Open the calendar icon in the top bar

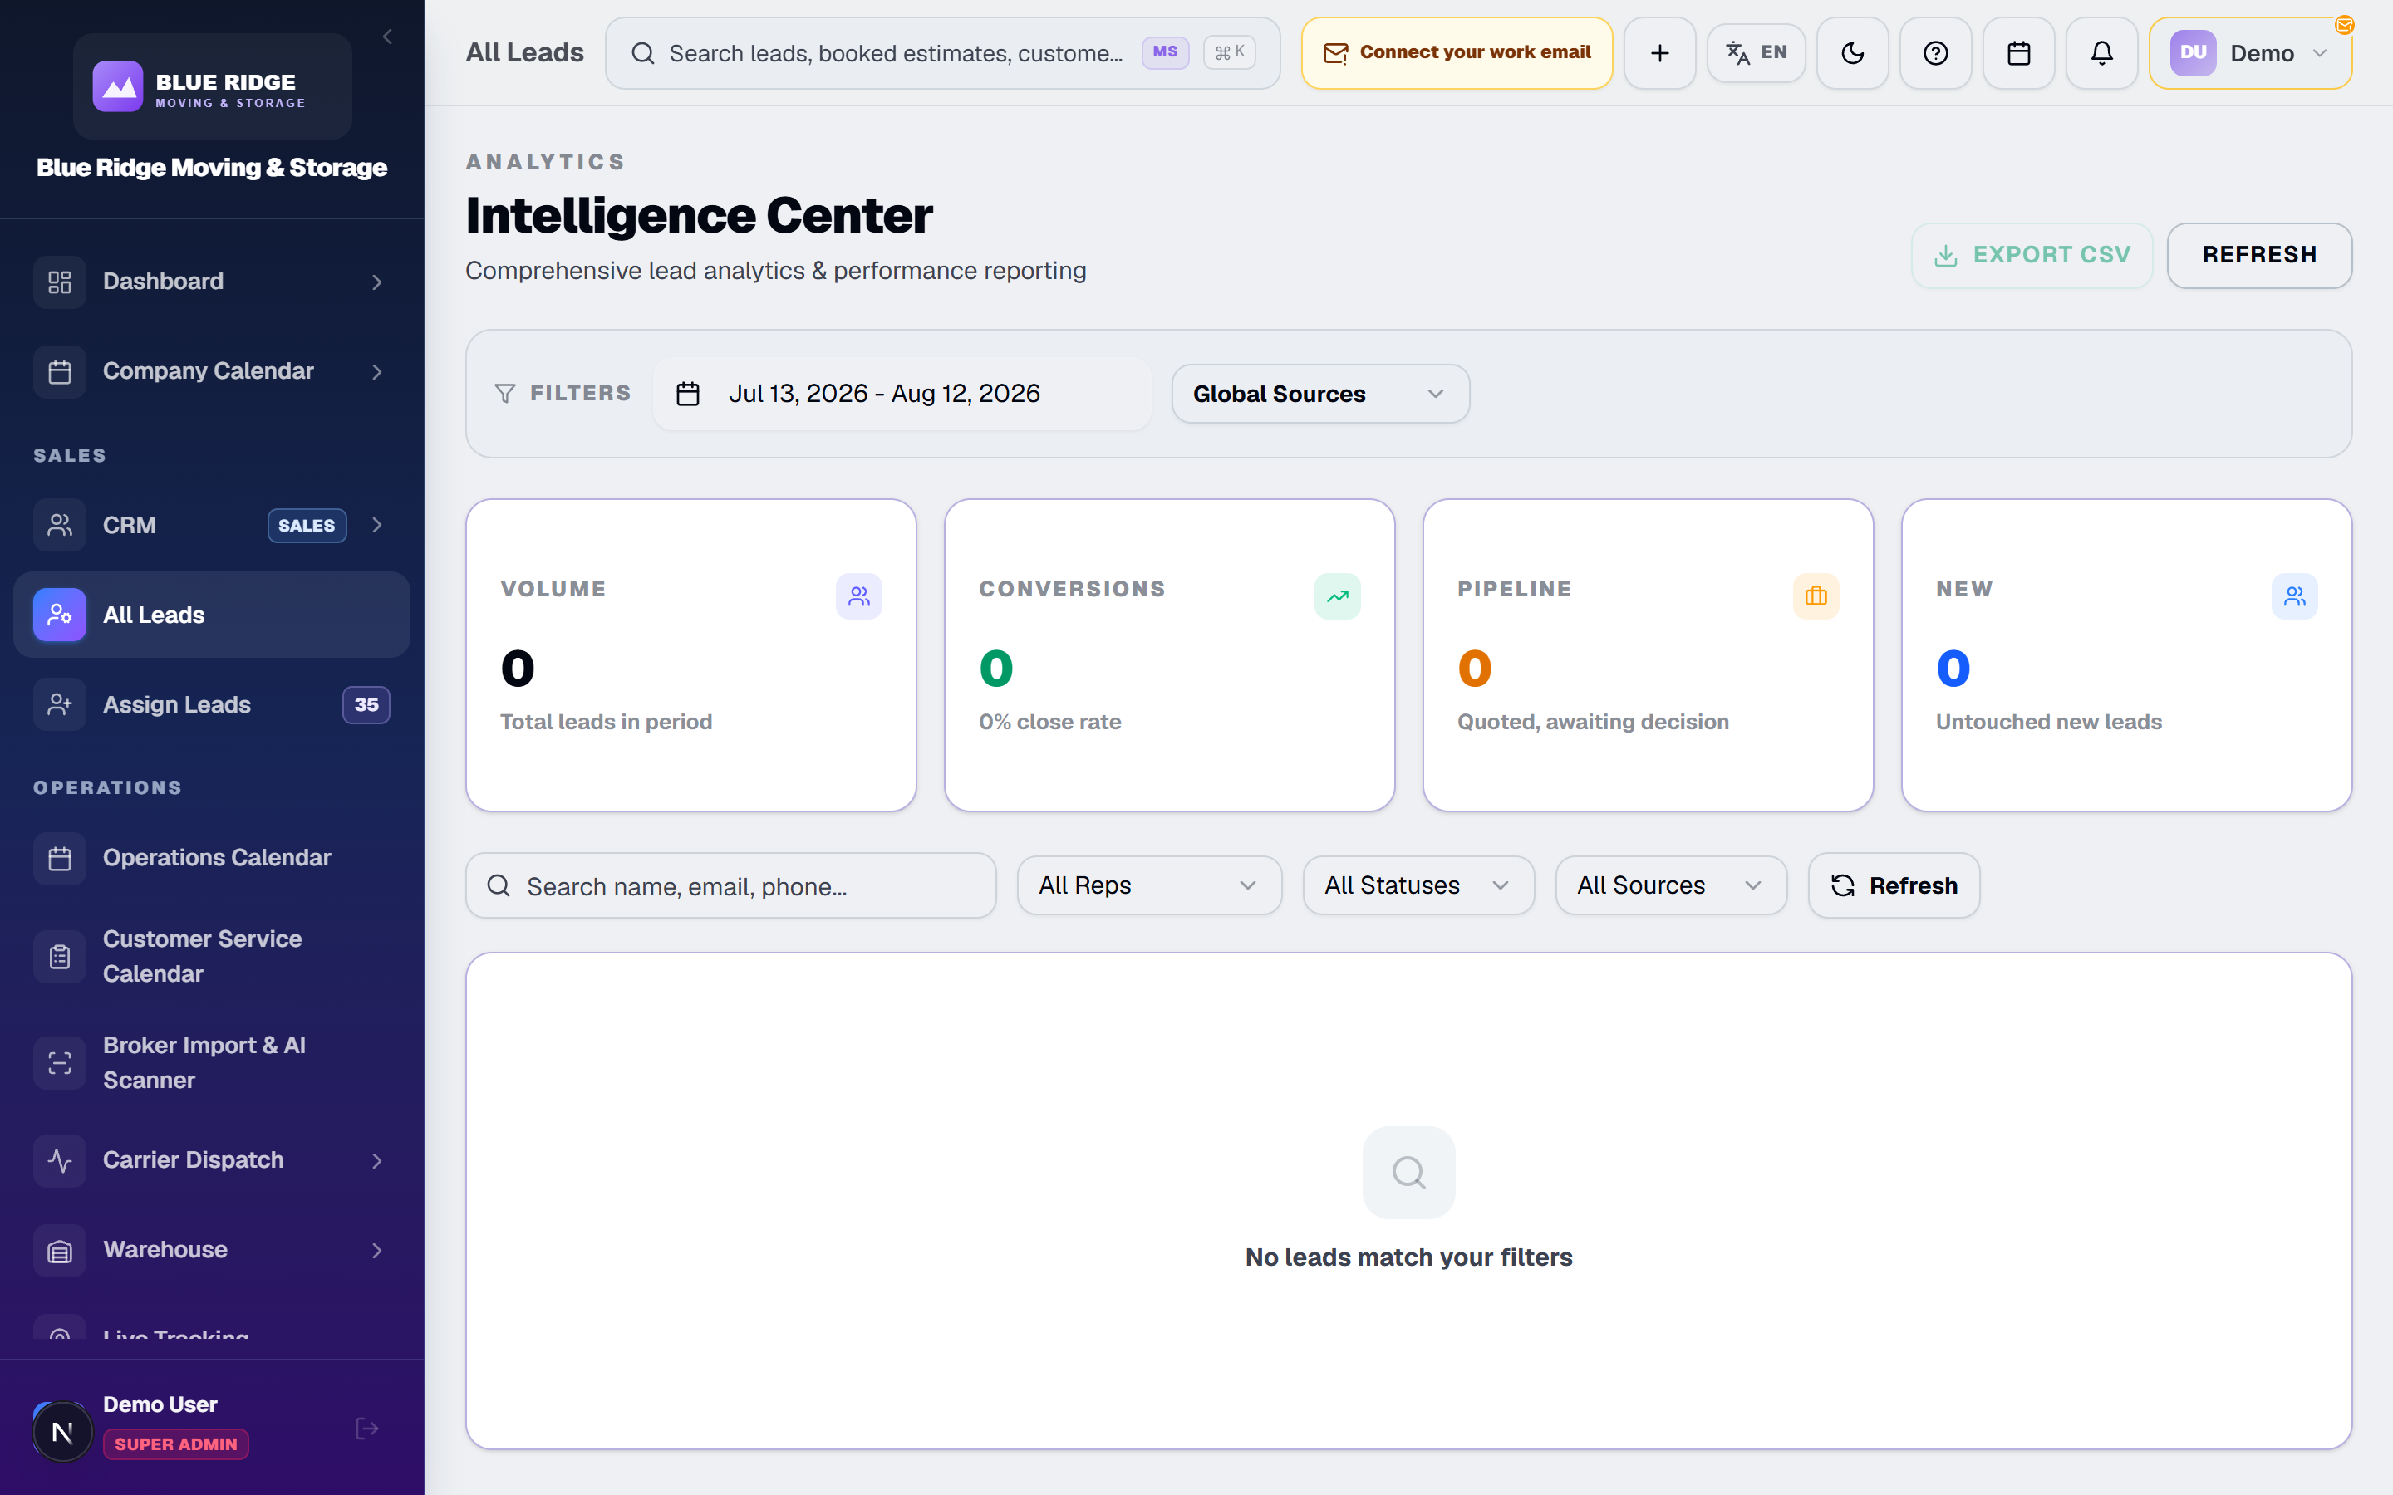click(x=2018, y=53)
